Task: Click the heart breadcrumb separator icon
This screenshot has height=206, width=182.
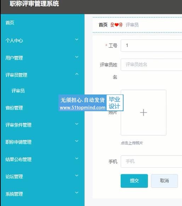Action: [x=116, y=25]
